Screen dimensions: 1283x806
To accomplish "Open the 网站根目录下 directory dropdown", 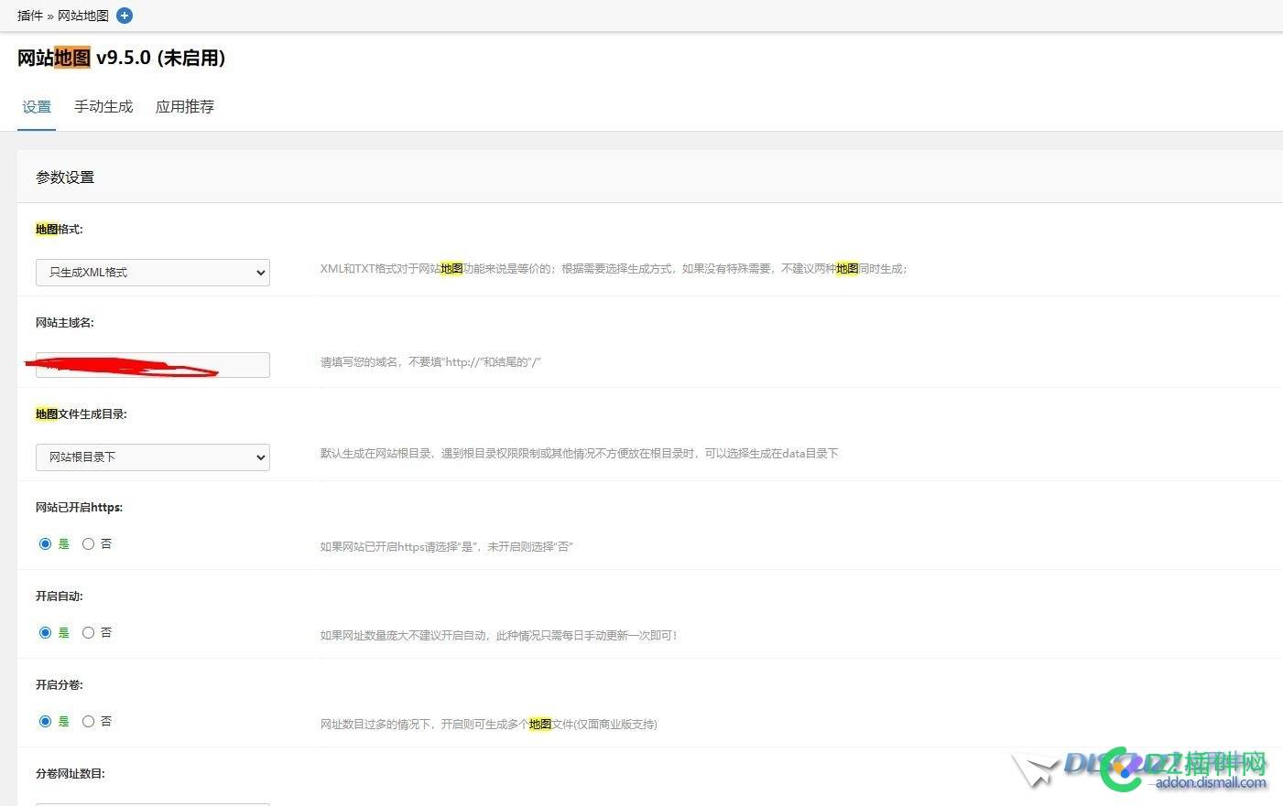I will click(x=153, y=457).
